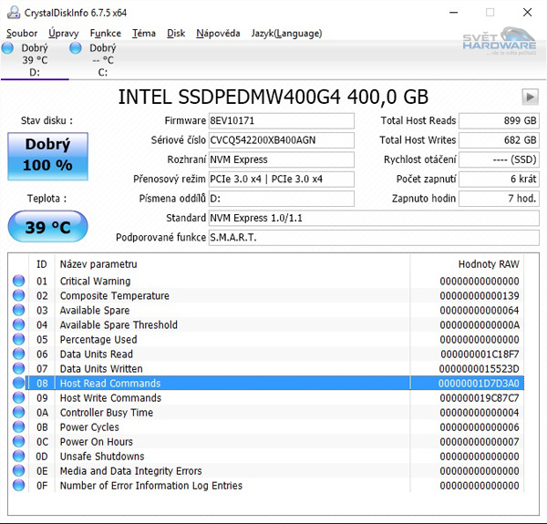Click the ID column header

(x=42, y=264)
